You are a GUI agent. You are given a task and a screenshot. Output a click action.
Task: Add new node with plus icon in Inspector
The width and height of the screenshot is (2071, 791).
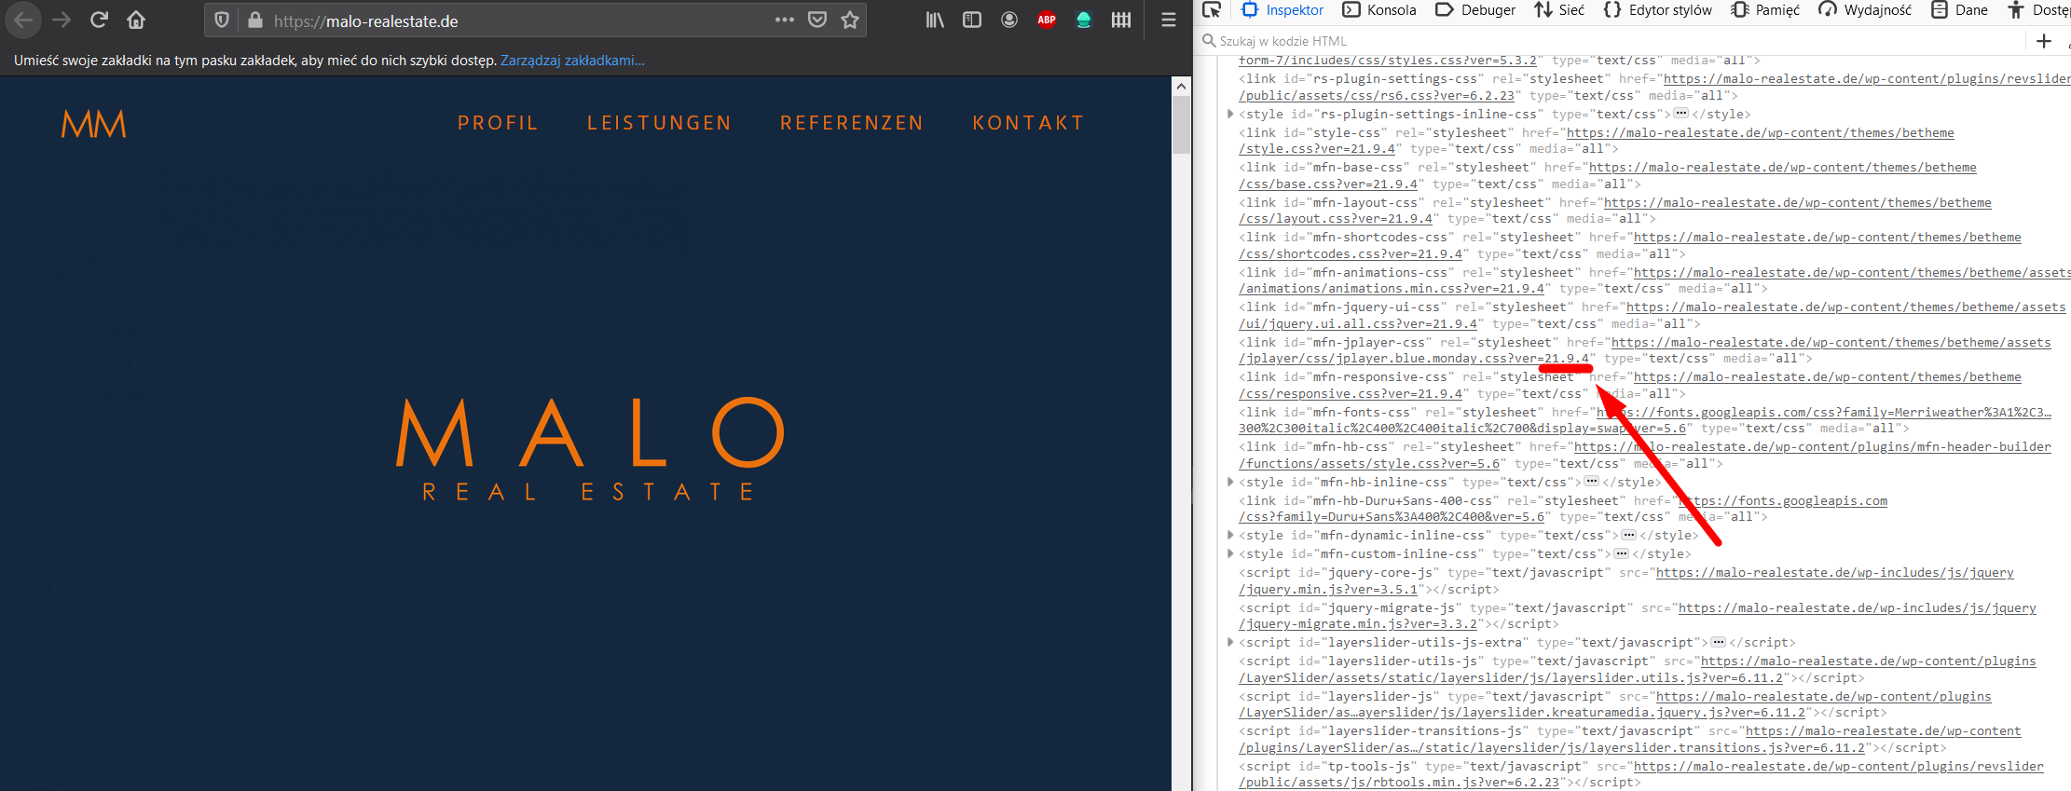pyautogui.click(x=2044, y=41)
